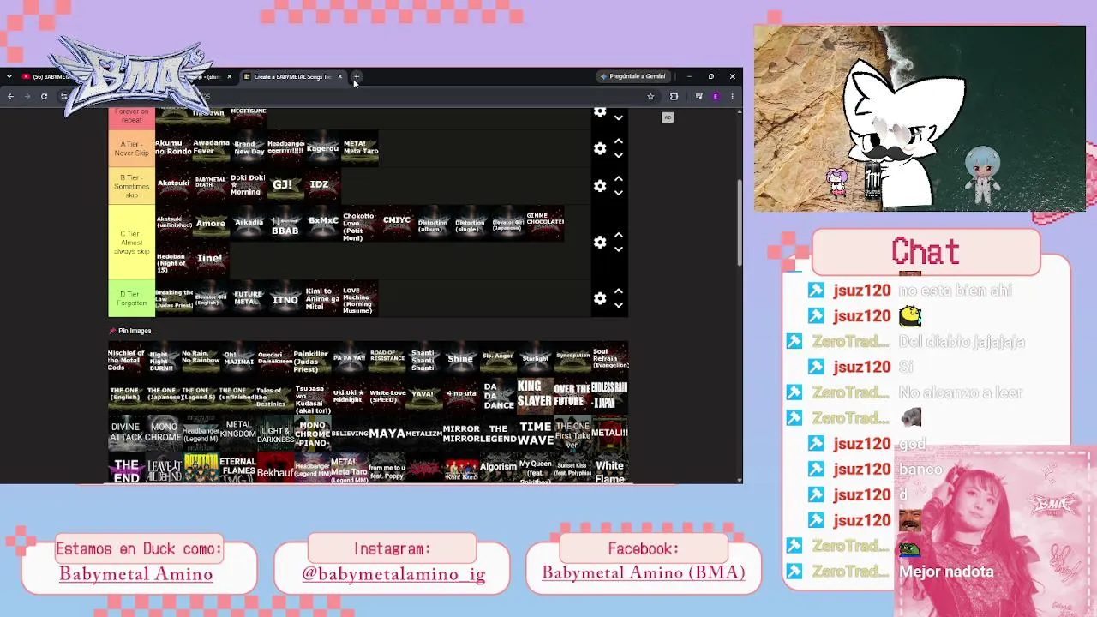Pick the DIVINE ATTACK tile
The height and width of the screenshot is (617, 1097).
pyautogui.click(x=126, y=434)
